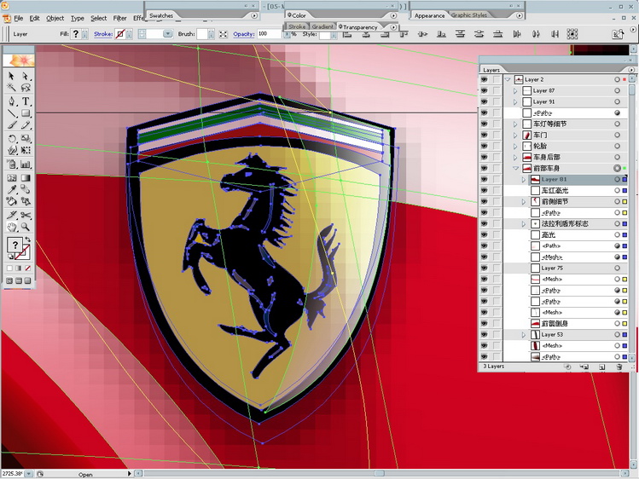The image size is (639, 479).
Task: Open the Object menu
Action: pyautogui.click(x=55, y=18)
